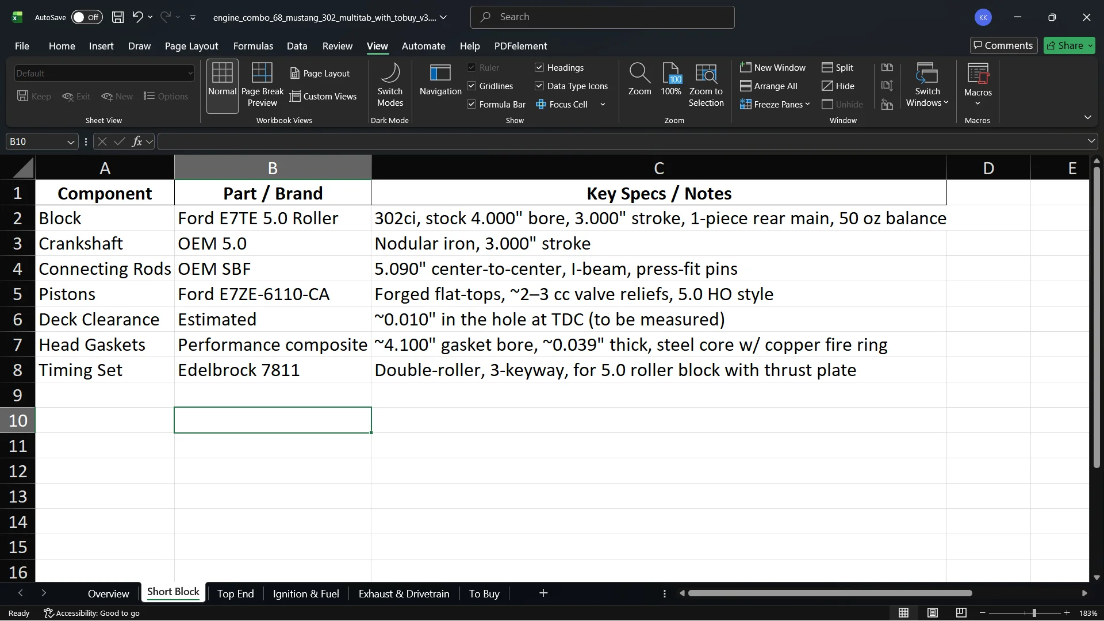Click the horizontal scrollbar thumb
Screen dimensions: 1104x621
830,593
